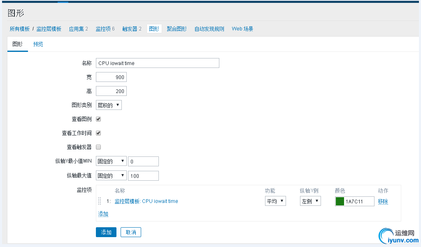Open the 功能 平均 dropdown

pyautogui.click(x=275, y=201)
